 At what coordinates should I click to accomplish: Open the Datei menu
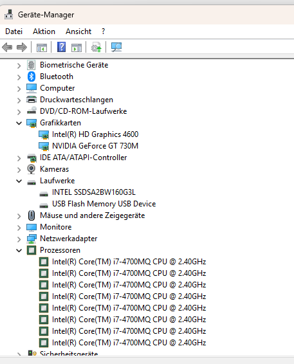point(14,32)
